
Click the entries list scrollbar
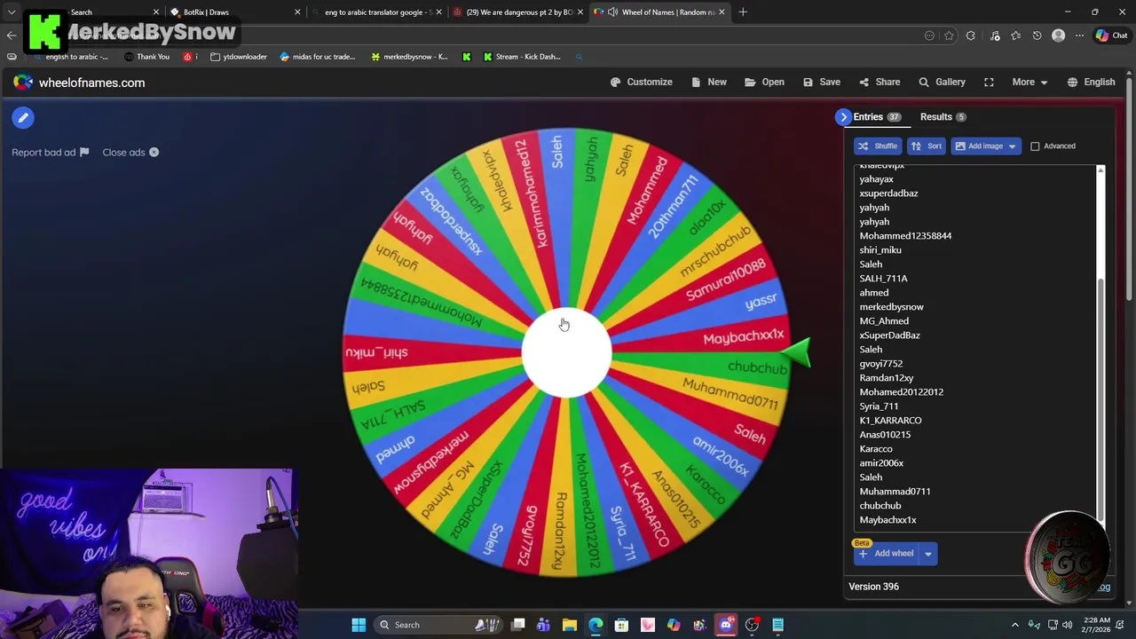pyautogui.click(x=1100, y=399)
